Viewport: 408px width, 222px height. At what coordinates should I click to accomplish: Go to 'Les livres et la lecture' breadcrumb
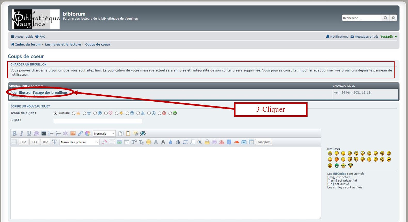63,44
